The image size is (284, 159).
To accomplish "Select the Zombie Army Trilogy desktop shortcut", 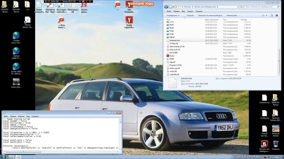I will [x=16, y=38].
